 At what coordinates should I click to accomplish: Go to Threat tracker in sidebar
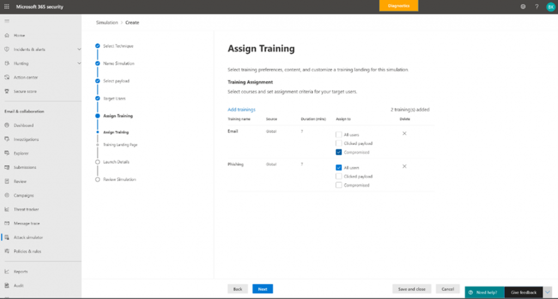click(x=26, y=210)
